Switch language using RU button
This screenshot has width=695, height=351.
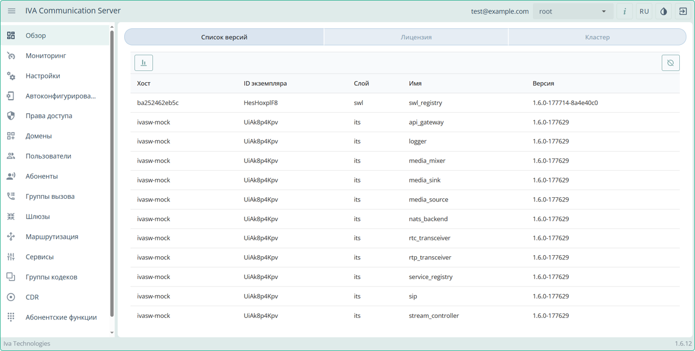(x=644, y=11)
